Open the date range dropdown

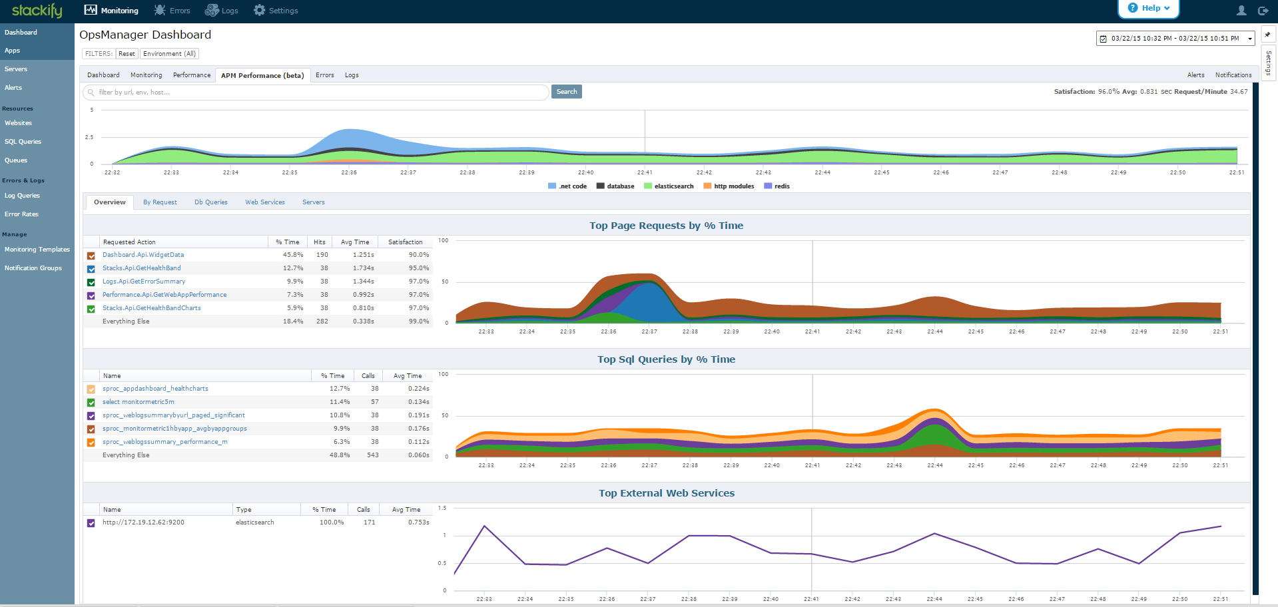(1175, 39)
